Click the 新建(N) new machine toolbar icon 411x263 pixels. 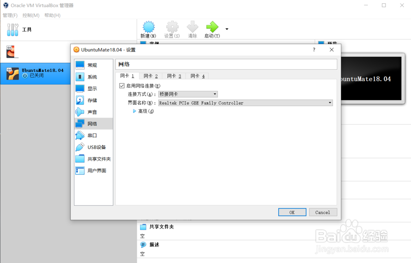click(x=148, y=27)
